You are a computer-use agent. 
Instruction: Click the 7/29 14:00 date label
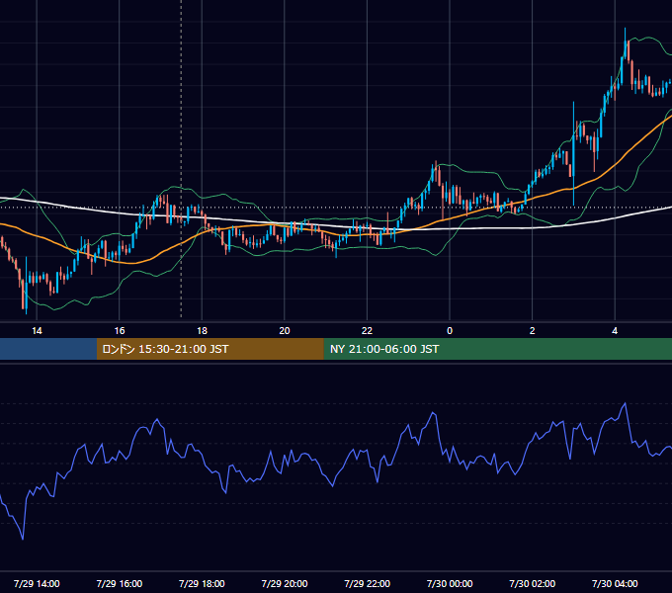click(37, 583)
